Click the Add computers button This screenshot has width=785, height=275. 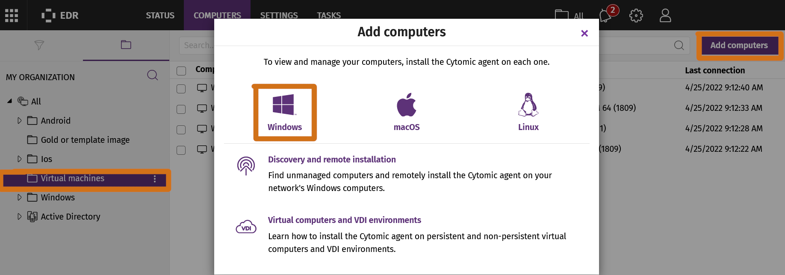pos(739,45)
